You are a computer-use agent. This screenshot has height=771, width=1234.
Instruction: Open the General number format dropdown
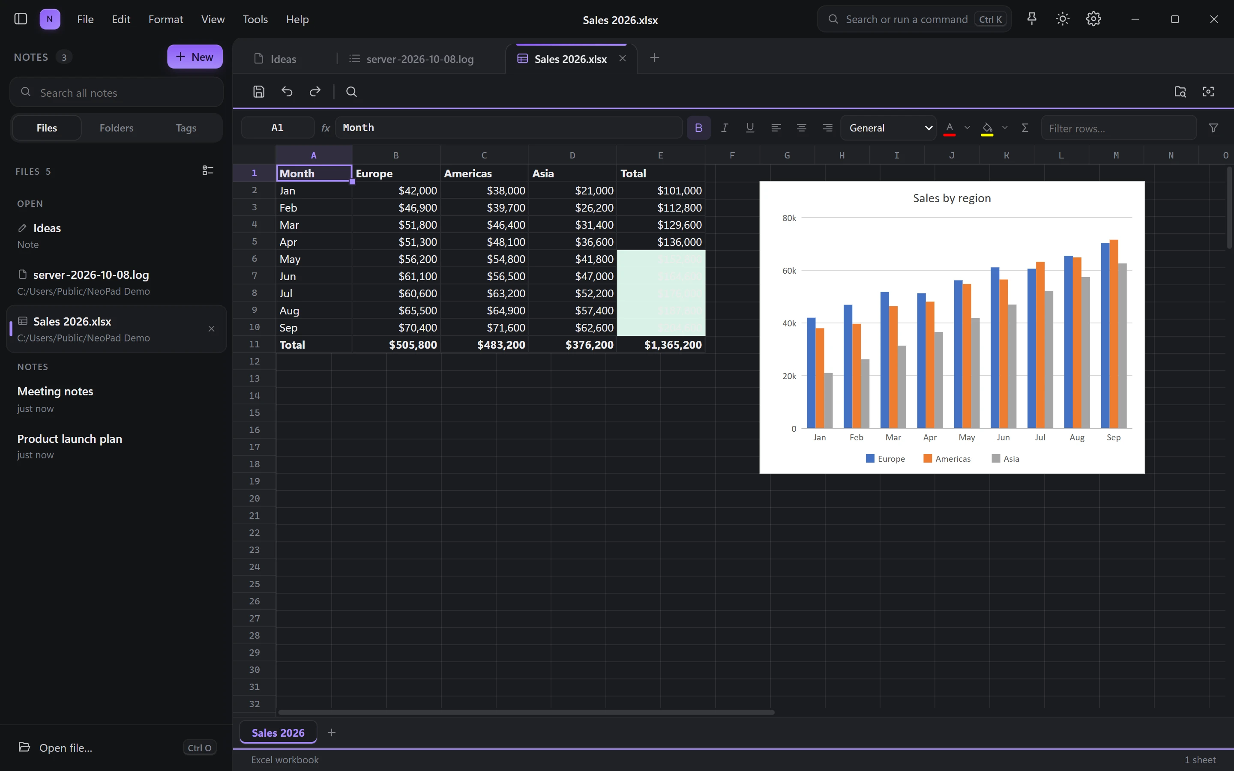888,128
